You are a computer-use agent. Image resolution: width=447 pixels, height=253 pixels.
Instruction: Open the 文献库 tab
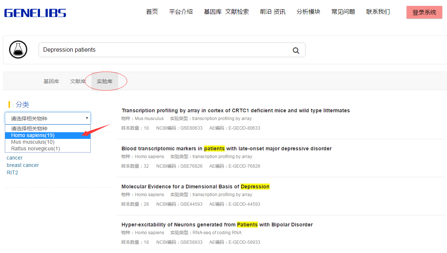click(x=78, y=81)
